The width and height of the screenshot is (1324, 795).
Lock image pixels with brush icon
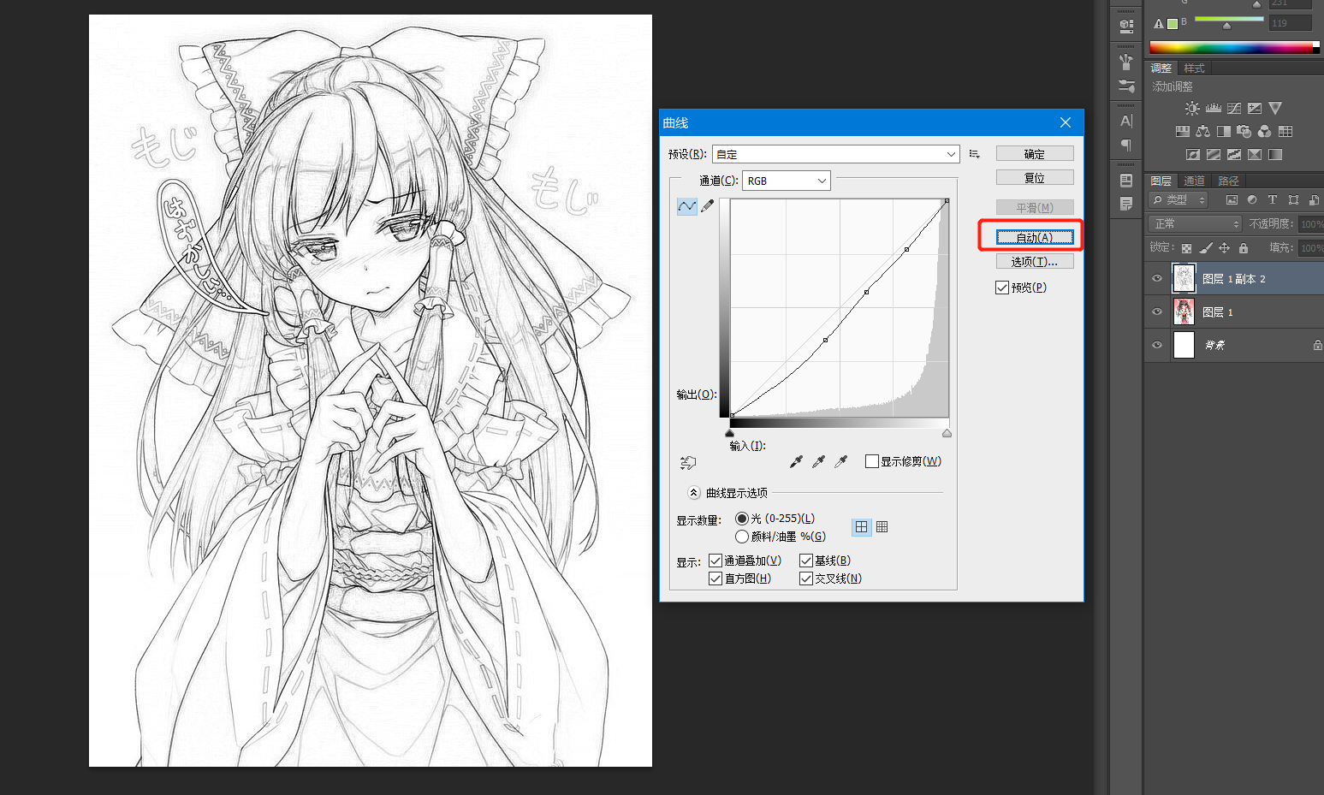pyautogui.click(x=1205, y=248)
